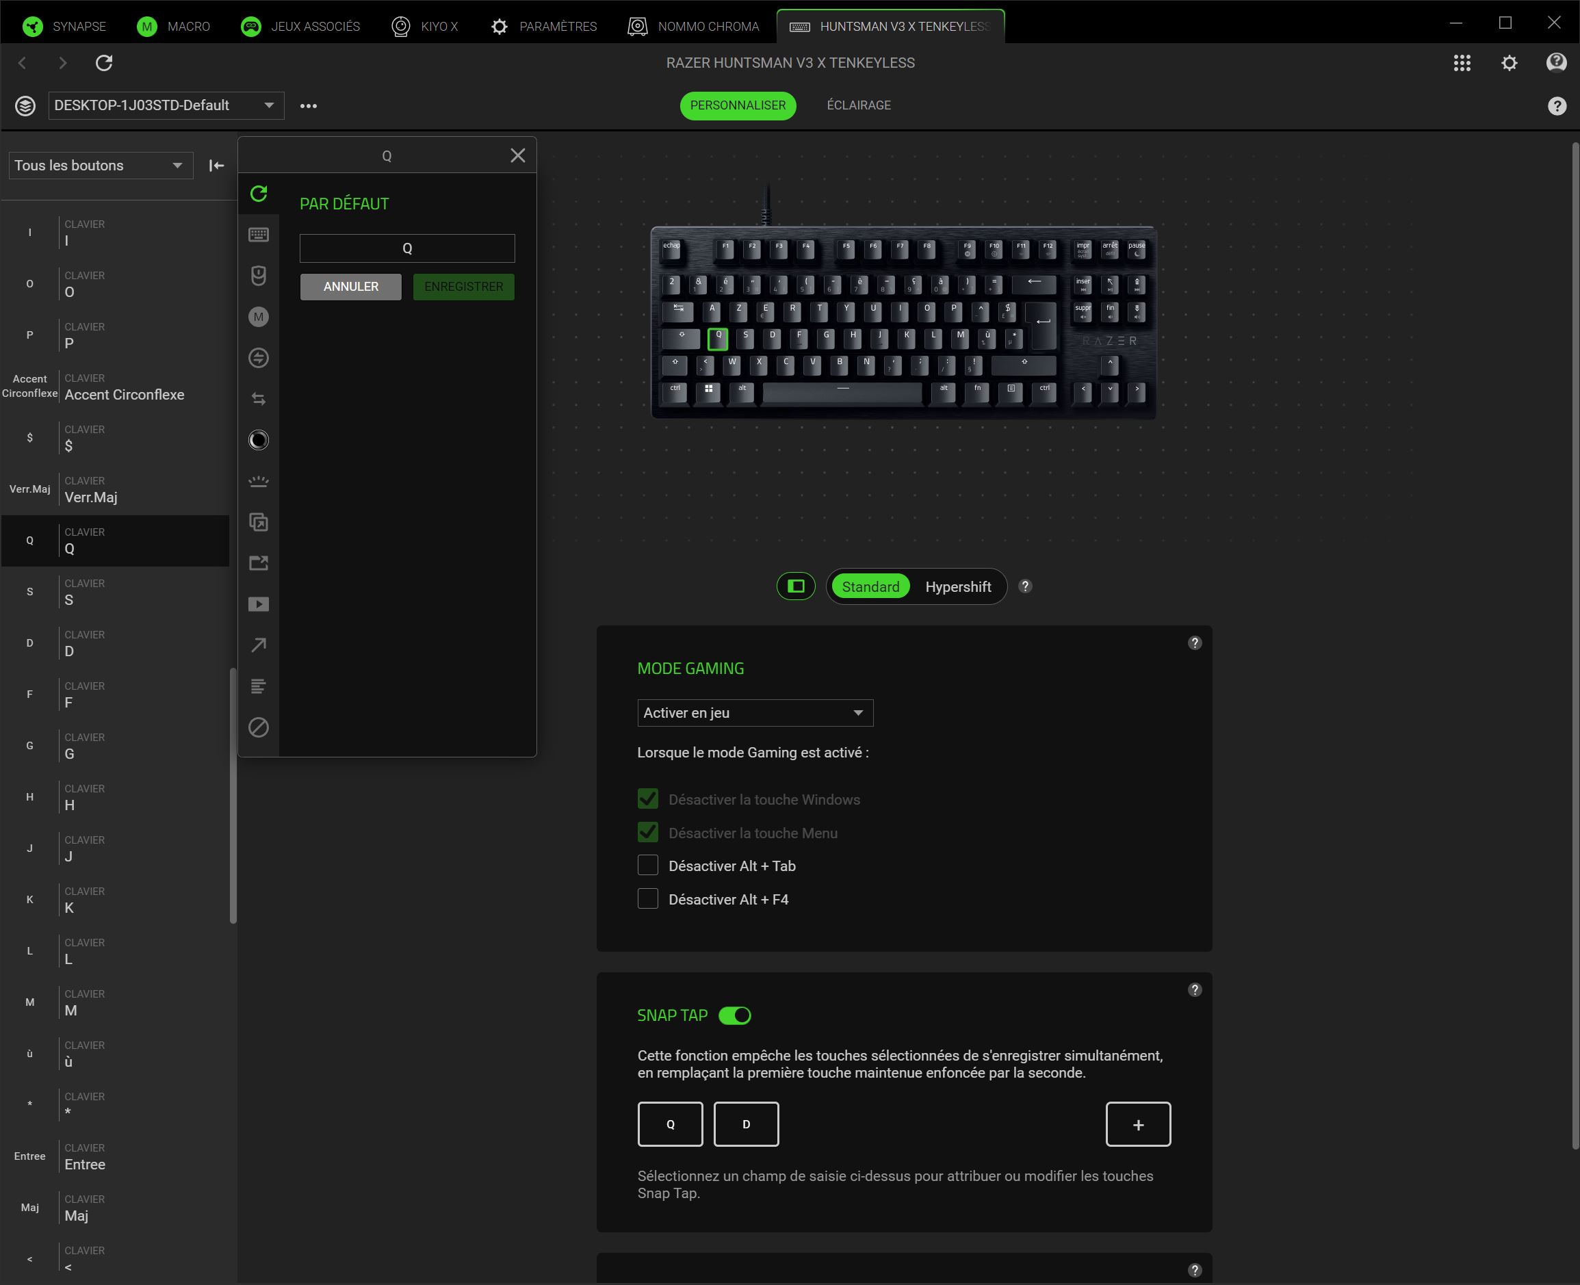Select the Accent Circonflexe row
This screenshot has height=1285, width=1580.
(116, 387)
